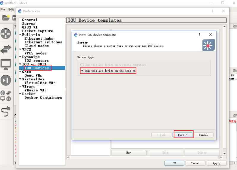Viewport: 237px width, 170px height.
Task: Collapse the IOS on UNIX tree group
Action: tap(20, 64)
